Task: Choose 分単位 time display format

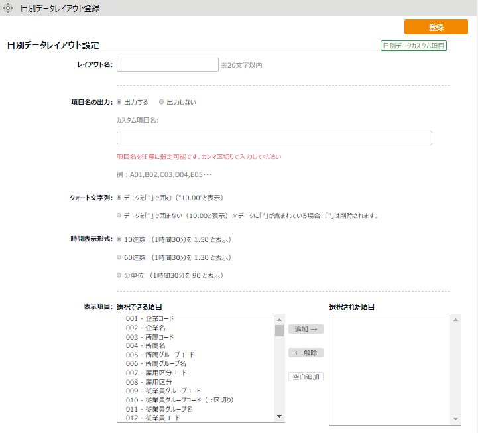Action: pyautogui.click(x=119, y=275)
